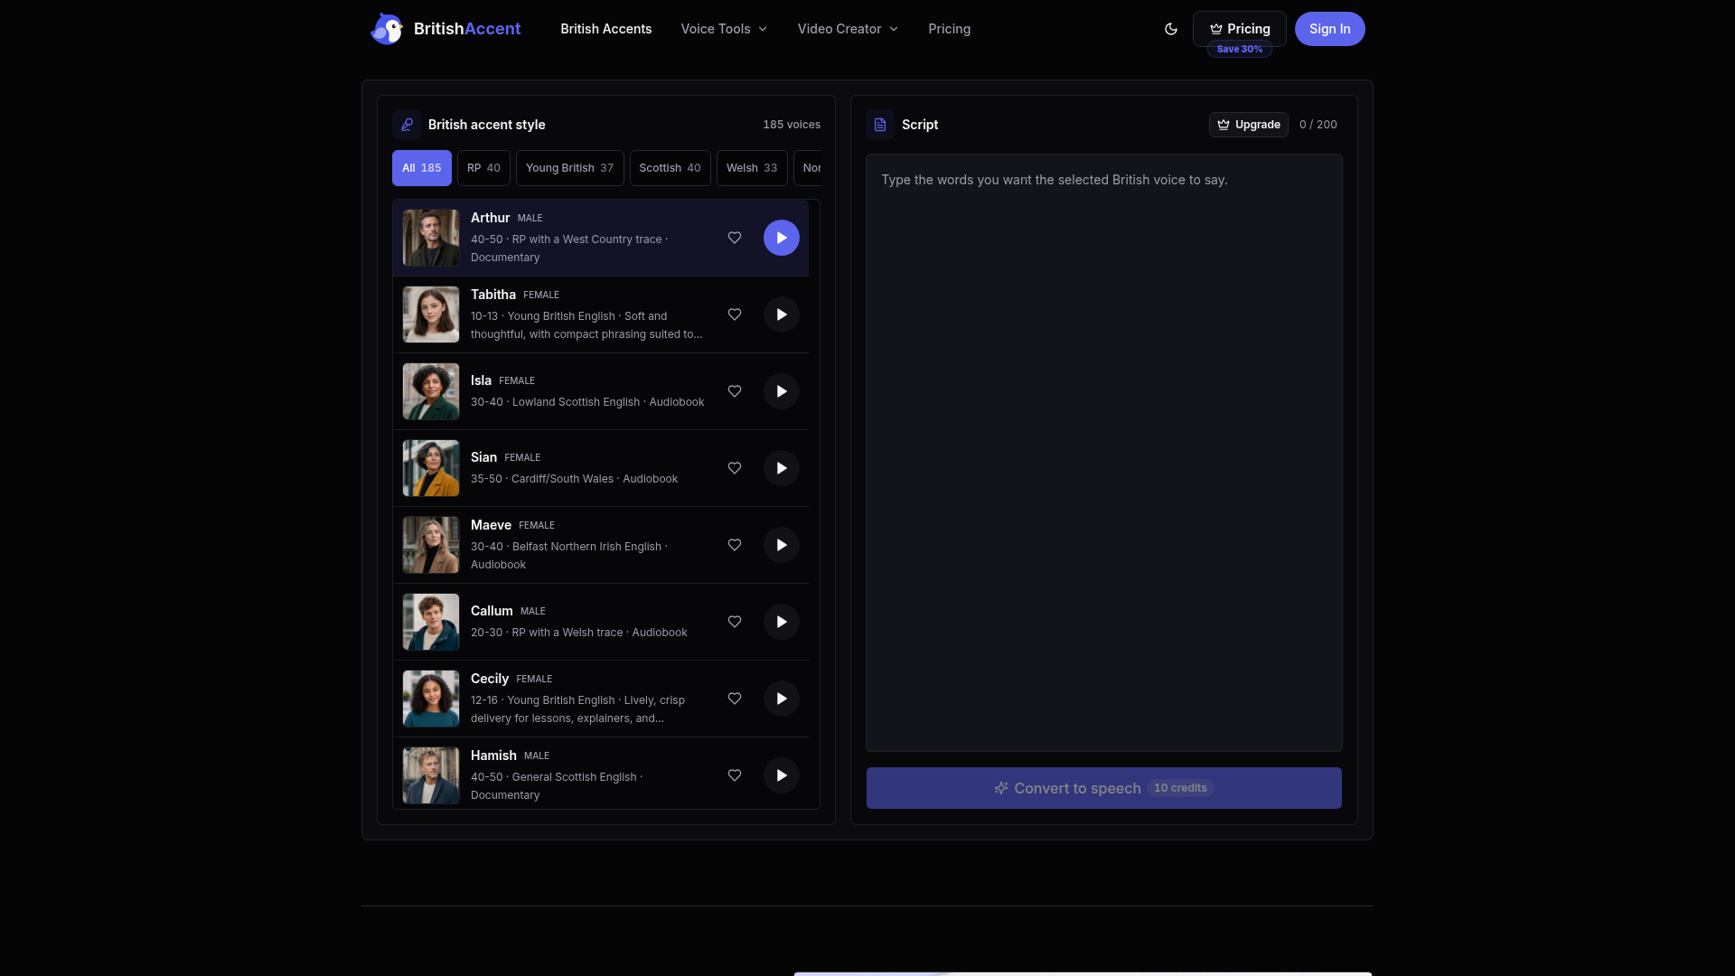Favorite the Callum voice
Image resolution: width=1735 pixels, height=976 pixels.
735,622
